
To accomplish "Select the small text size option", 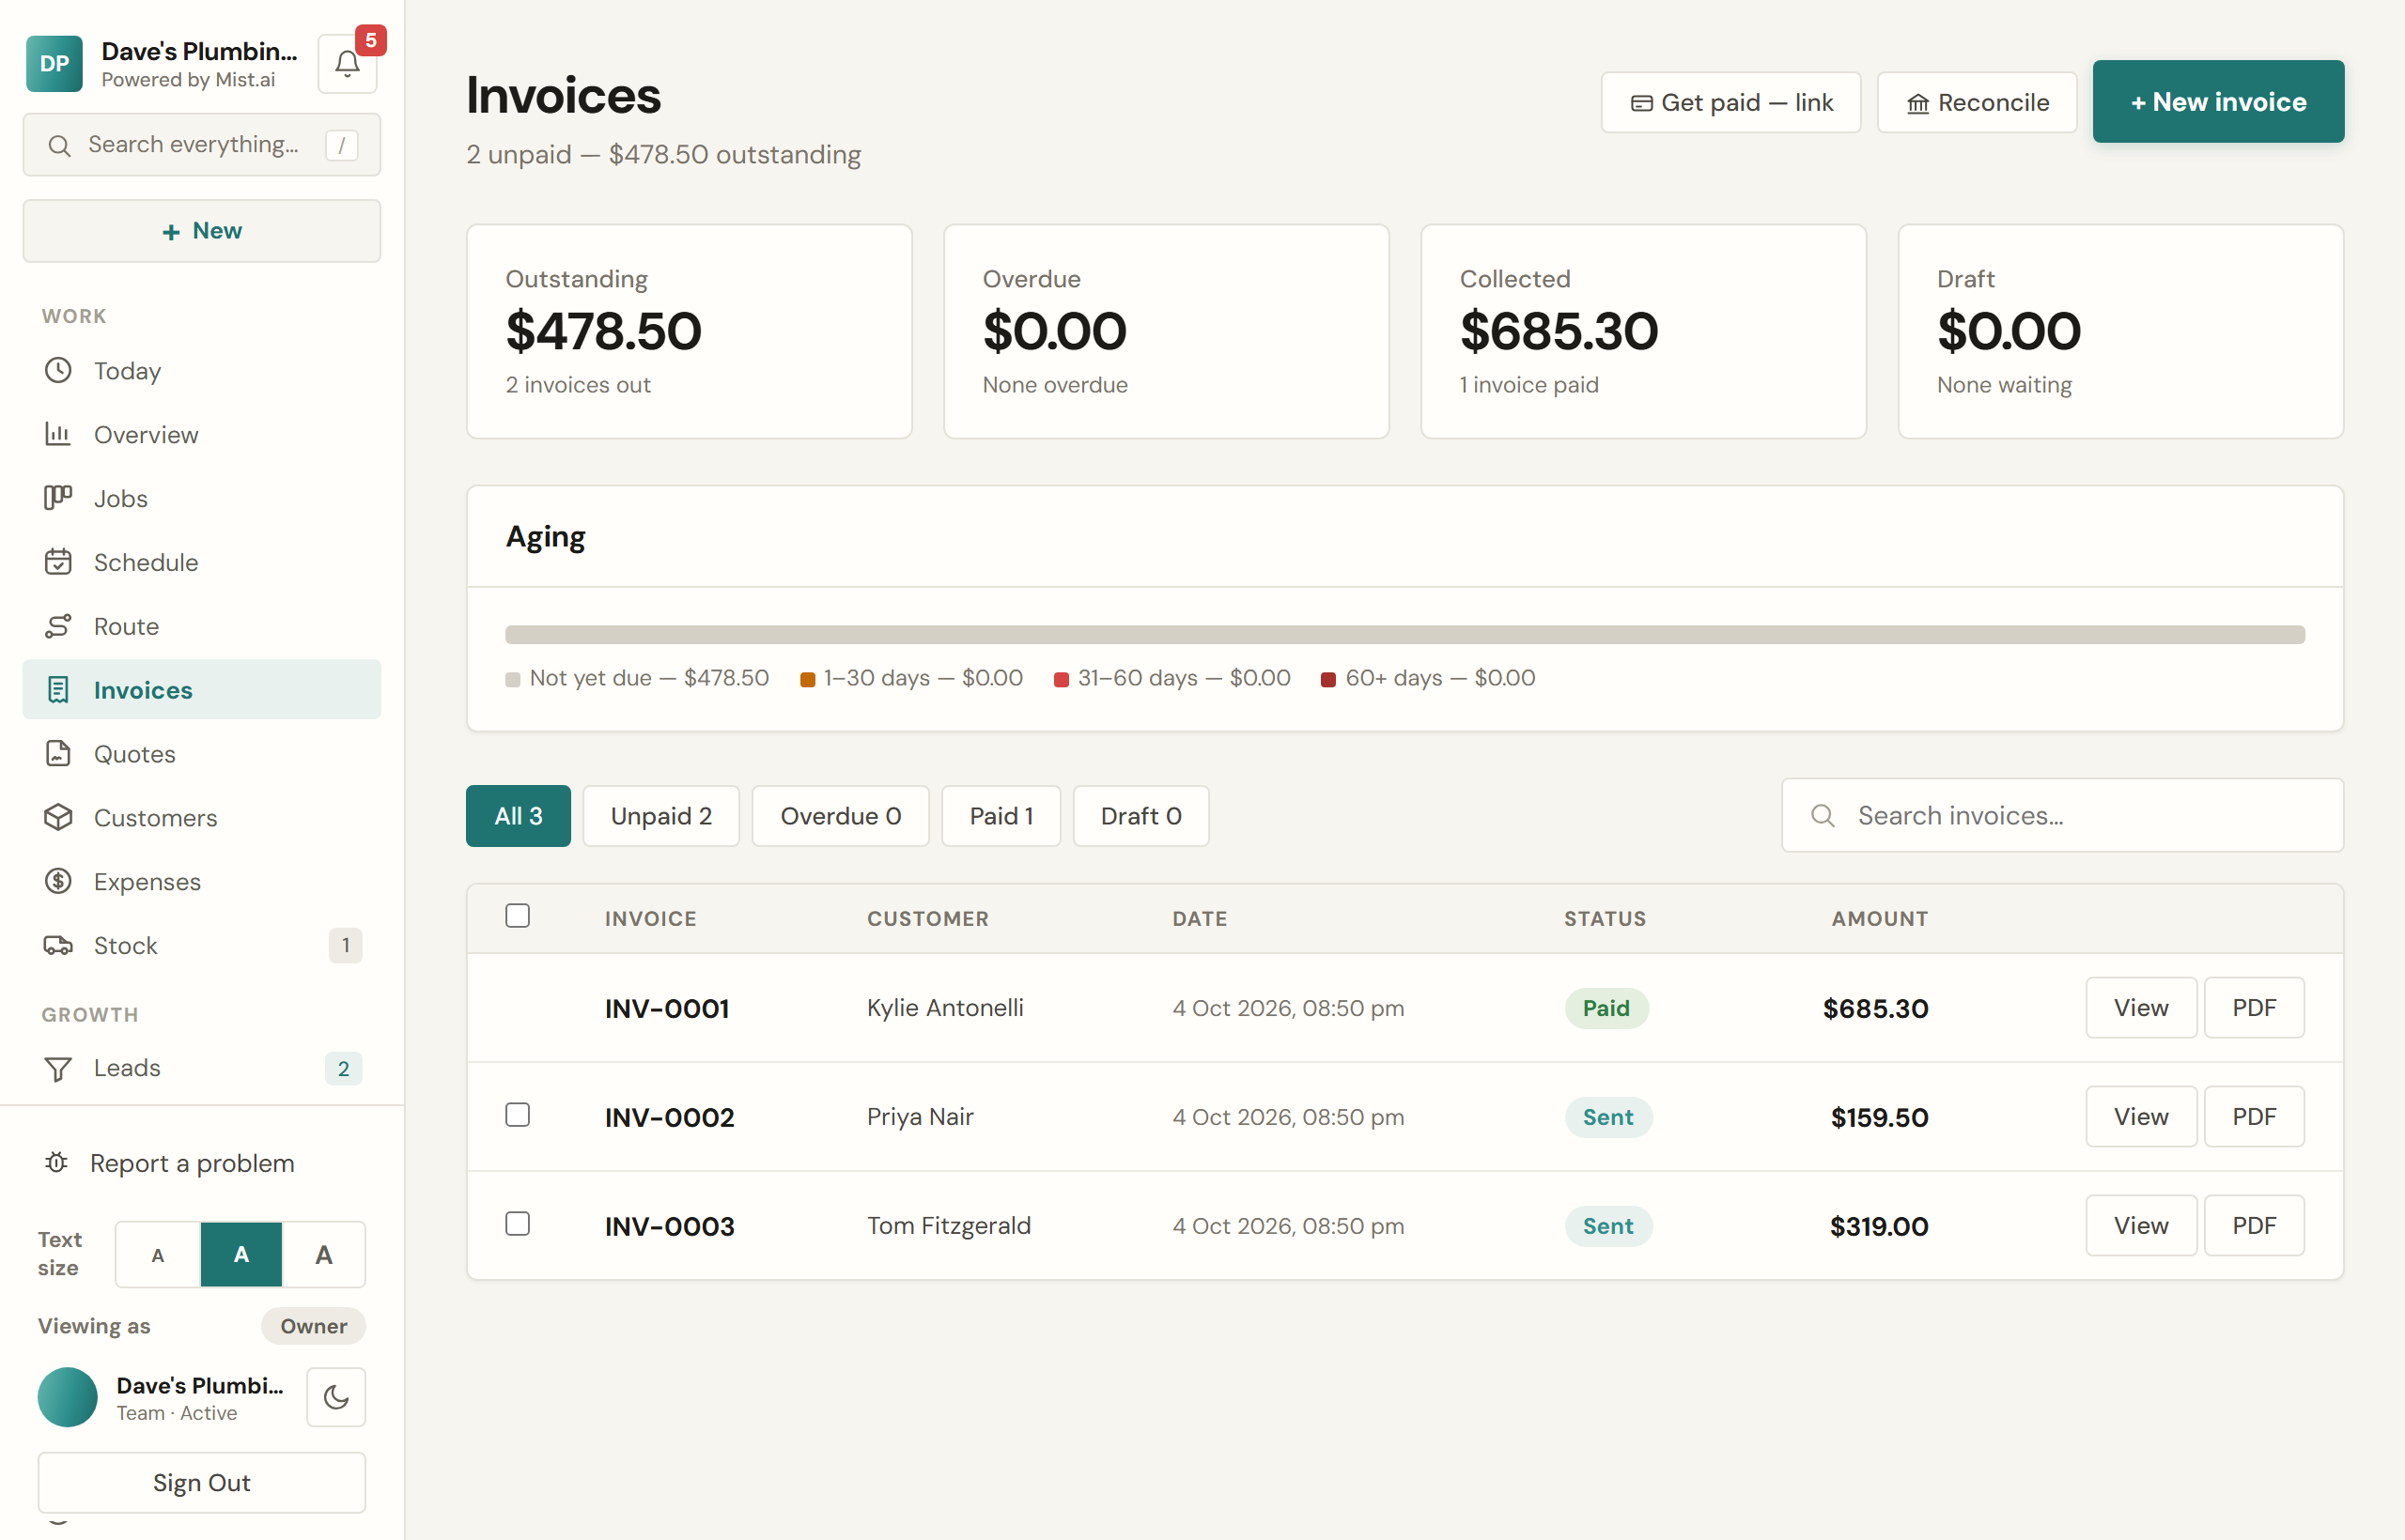I will (x=158, y=1255).
